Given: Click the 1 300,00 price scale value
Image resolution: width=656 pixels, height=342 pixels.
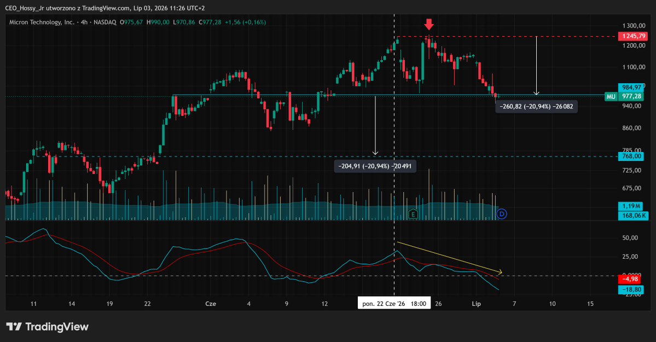Looking at the screenshot, I should (634, 26).
